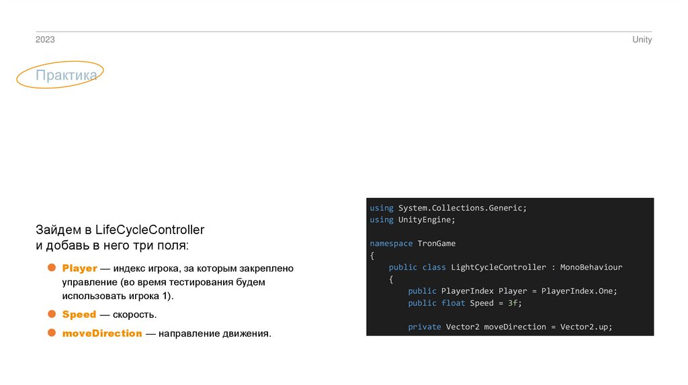The width and height of the screenshot is (688, 385).
Task: Click the 2023 label in the header
Action: [x=45, y=40]
